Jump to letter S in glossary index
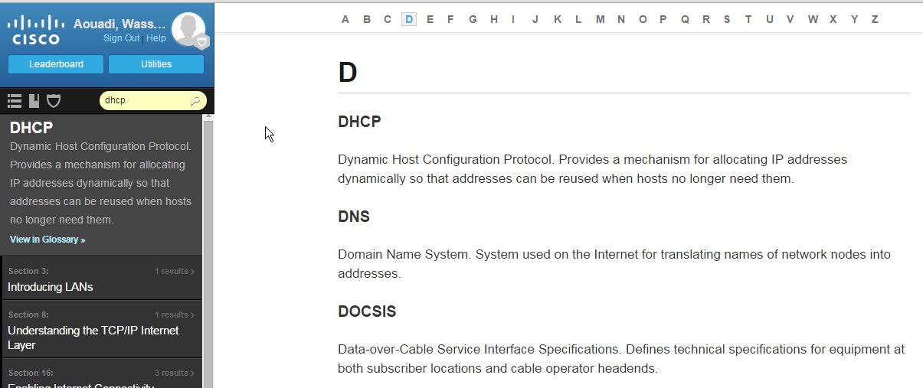923x388 pixels. point(727,19)
